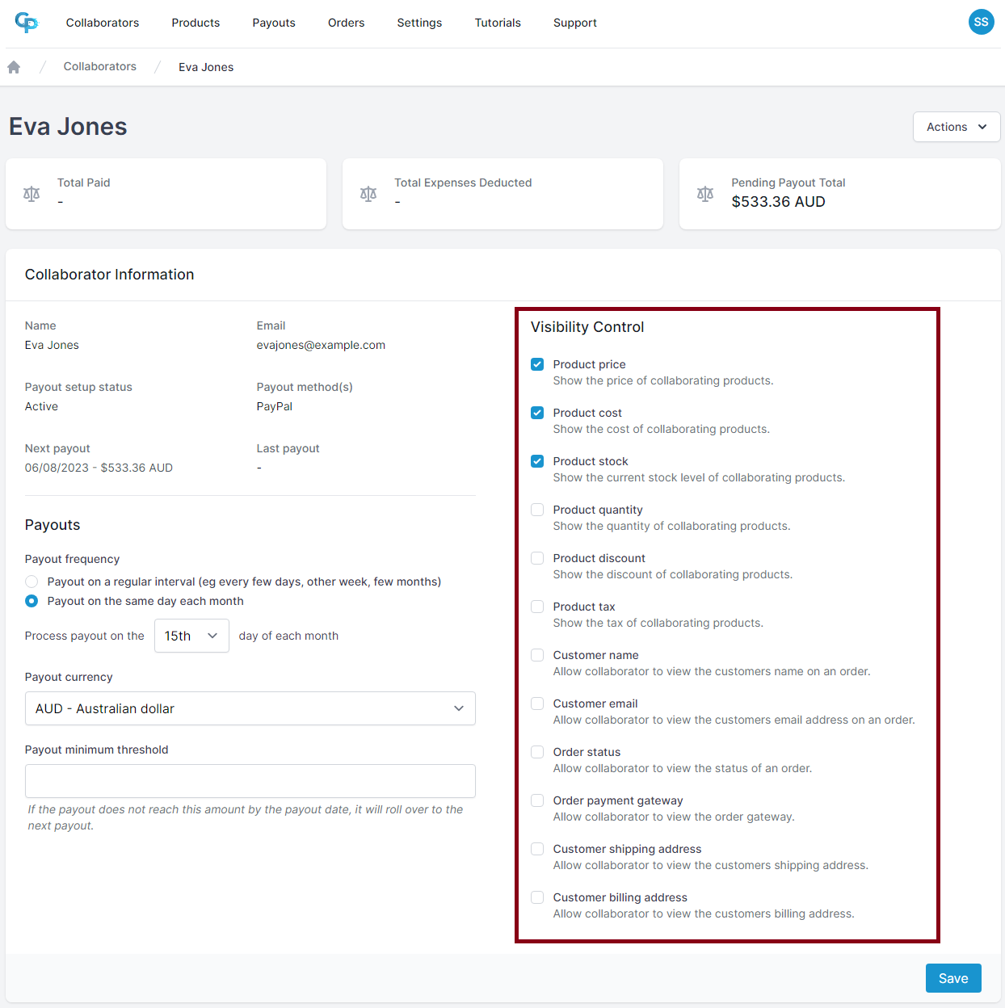This screenshot has width=1005, height=1008.
Task: Open the Settings navigation item
Action: pyautogui.click(x=419, y=23)
